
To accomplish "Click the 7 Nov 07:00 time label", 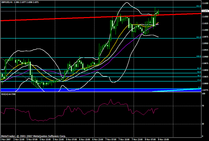I will click(111, 140).
